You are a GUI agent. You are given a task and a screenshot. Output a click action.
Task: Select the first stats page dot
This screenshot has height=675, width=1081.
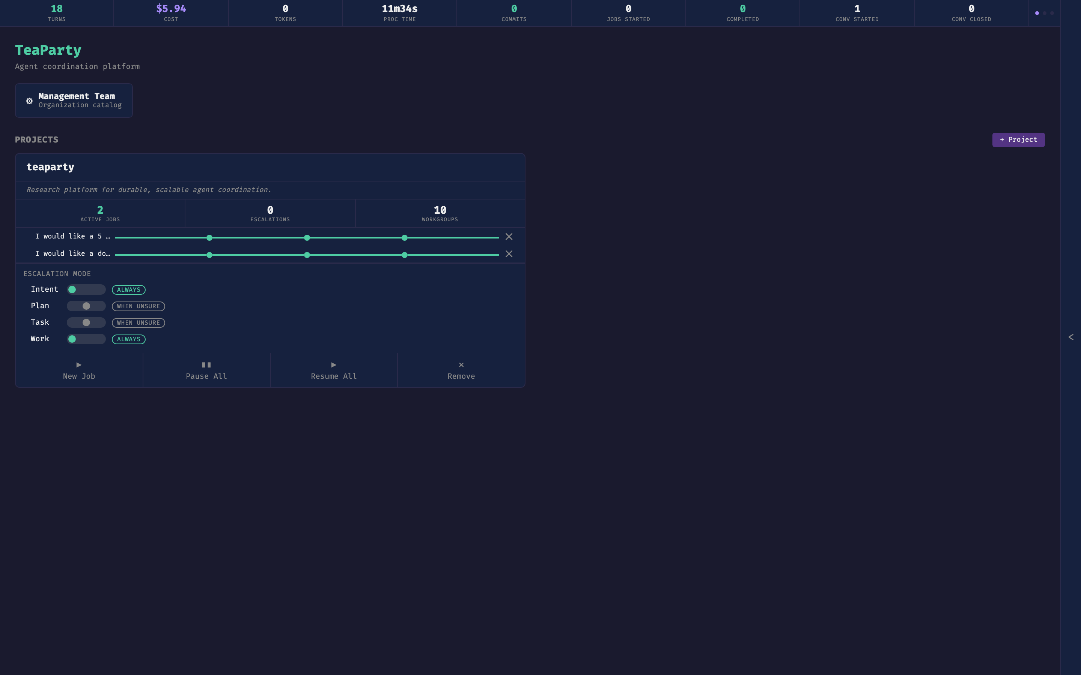pyautogui.click(x=1037, y=13)
